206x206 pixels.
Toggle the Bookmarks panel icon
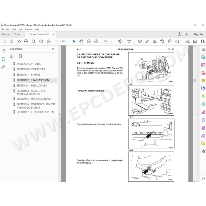3,59
